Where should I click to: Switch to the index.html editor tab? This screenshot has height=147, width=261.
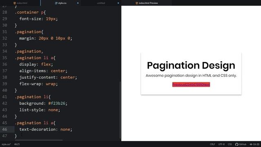pyautogui.click(x=20, y=3)
